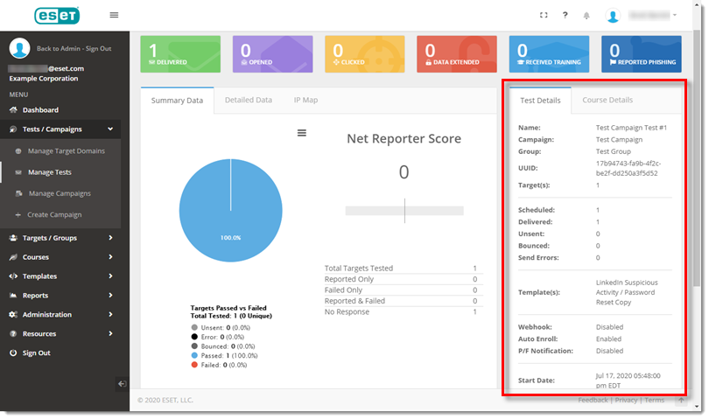
Task: Expand the Reports menu chevron
Action: [110, 295]
